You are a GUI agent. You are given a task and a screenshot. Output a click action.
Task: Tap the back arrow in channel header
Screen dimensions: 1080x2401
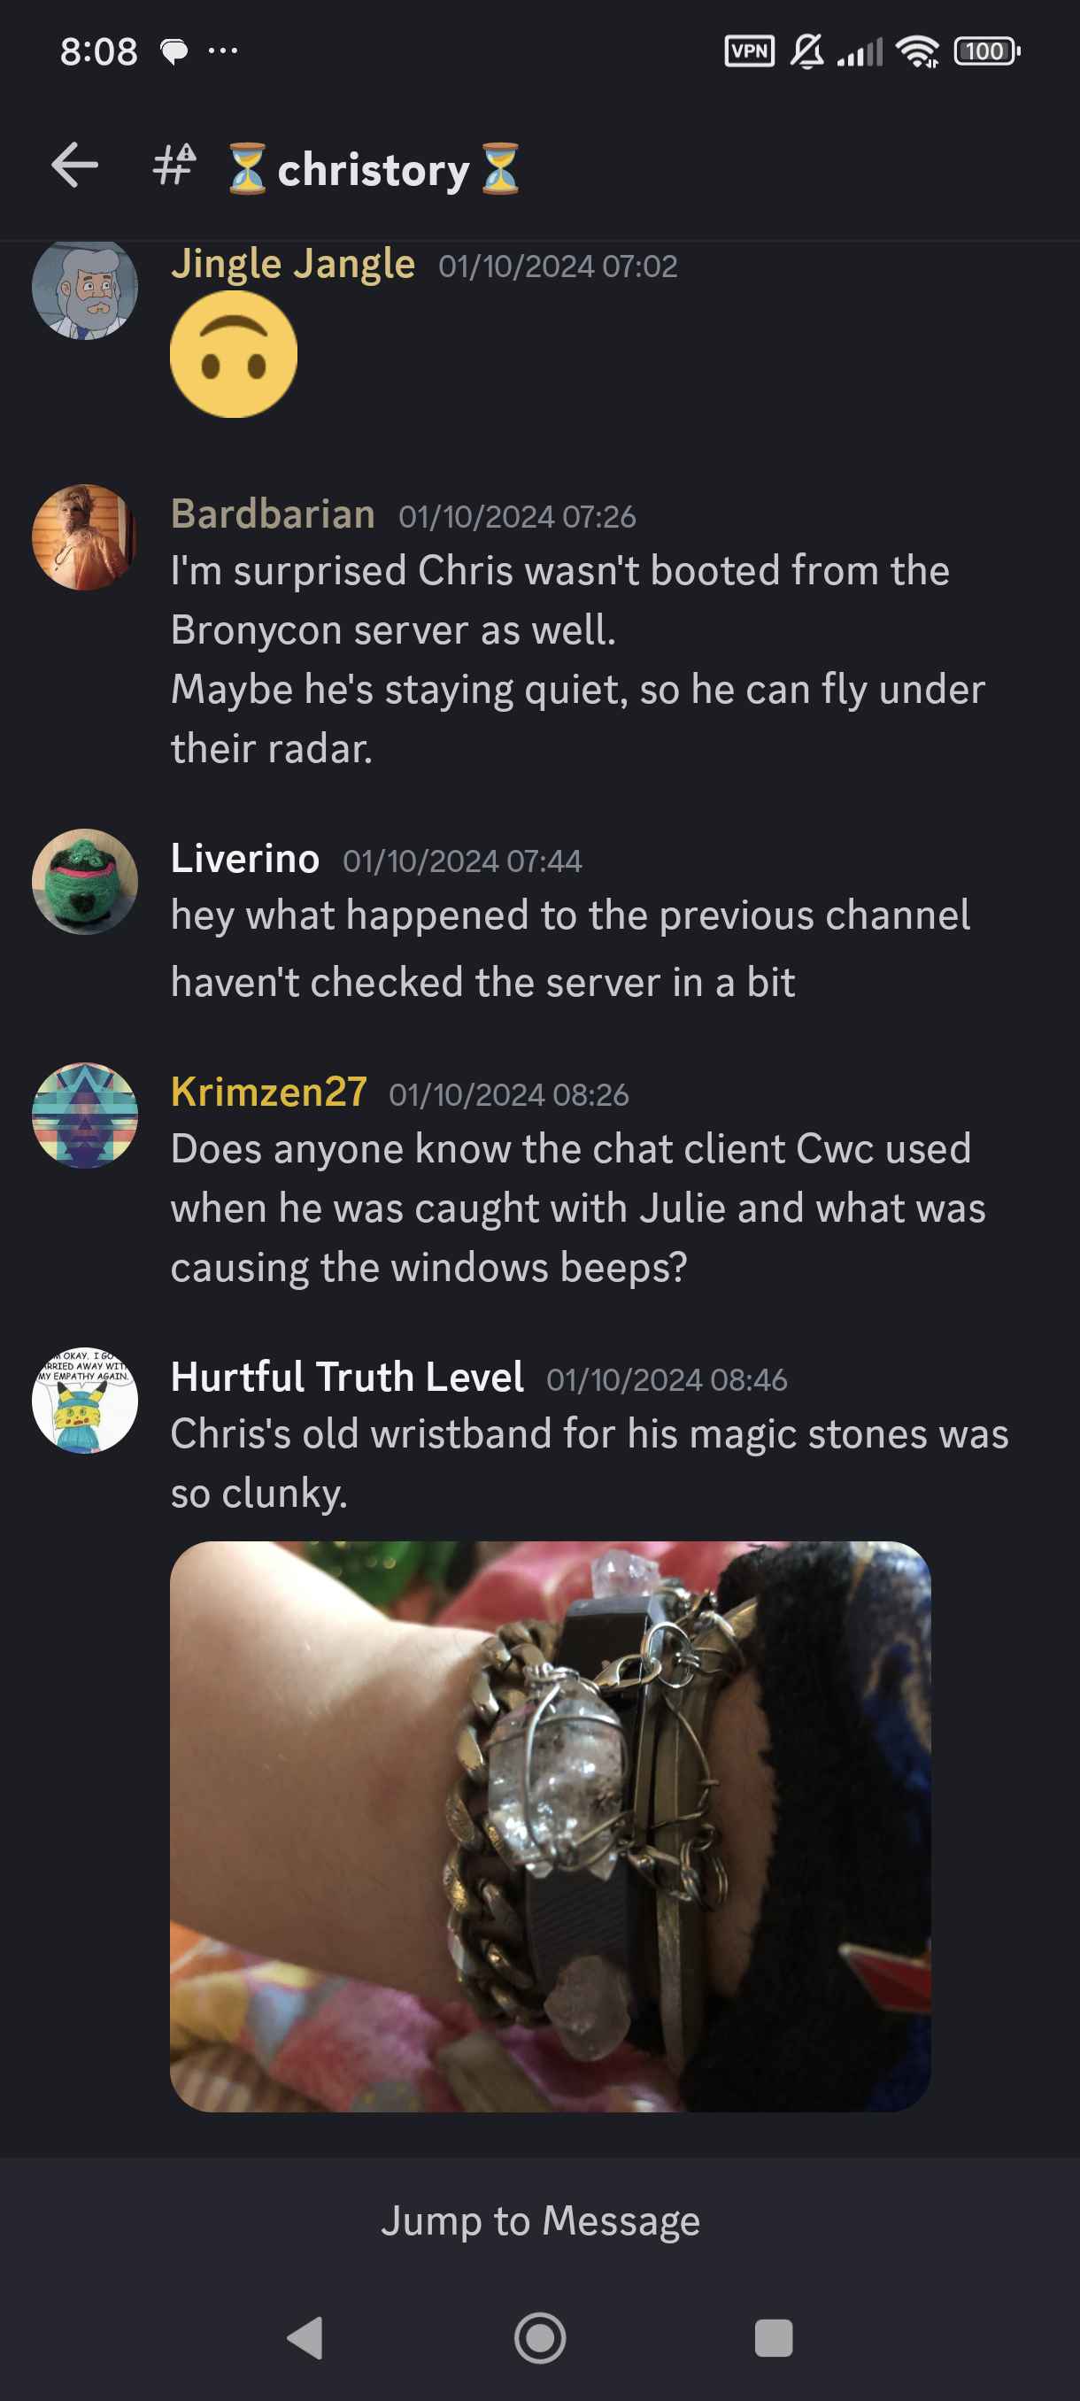point(74,166)
